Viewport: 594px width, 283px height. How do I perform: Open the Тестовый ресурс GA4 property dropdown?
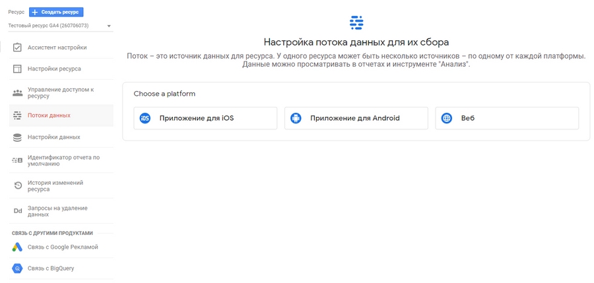[x=60, y=26]
